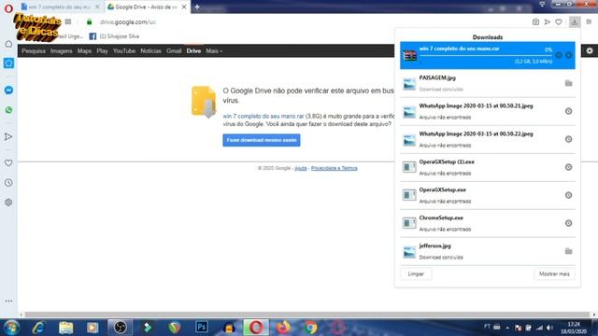
Task: Open folder for jefferson.jpg download
Action: point(568,251)
